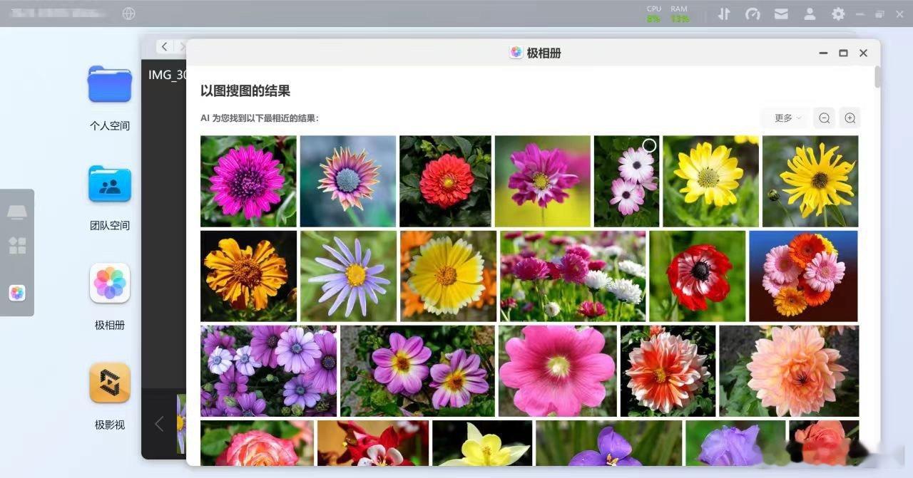Switch to the 极相册 icon in left dock
The height and width of the screenshot is (478, 913).
[x=17, y=293]
